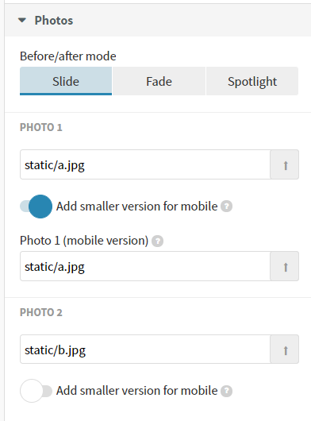Screen dimensions: 311x421
Task: Open help for Photo 1 mobile toggle
Action: pyautogui.click(x=227, y=207)
